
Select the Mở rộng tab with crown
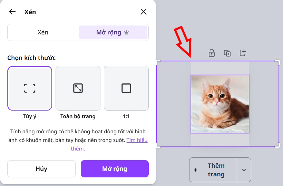coord(113,32)
